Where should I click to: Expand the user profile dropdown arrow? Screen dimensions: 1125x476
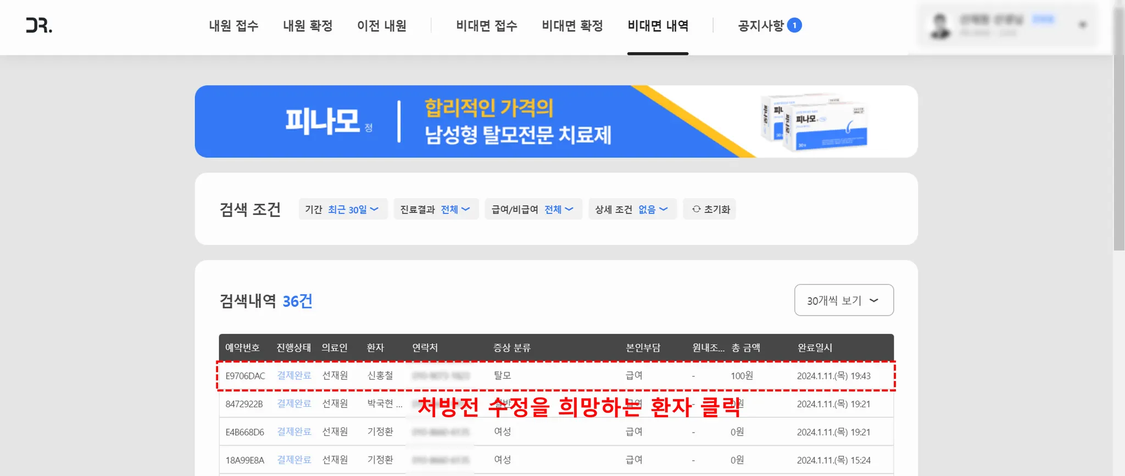coord(1083,25)
